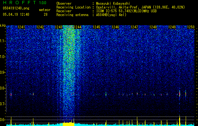Click the 1248 time marker
This screenshot has width=198, height=126.
153,27
